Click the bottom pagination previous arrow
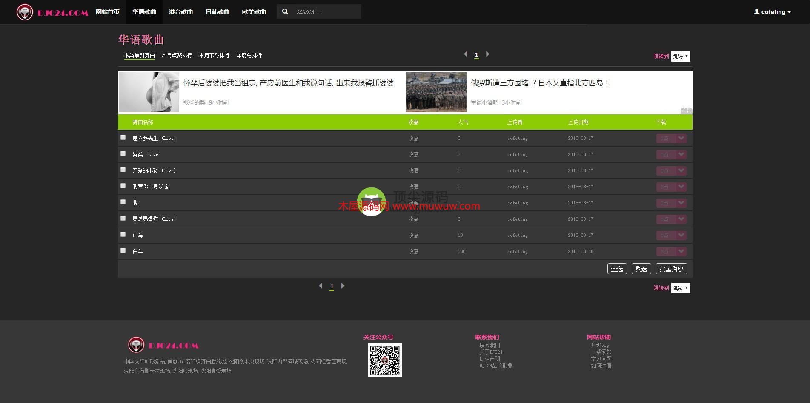The image size is (810, 403). [321, 286]
